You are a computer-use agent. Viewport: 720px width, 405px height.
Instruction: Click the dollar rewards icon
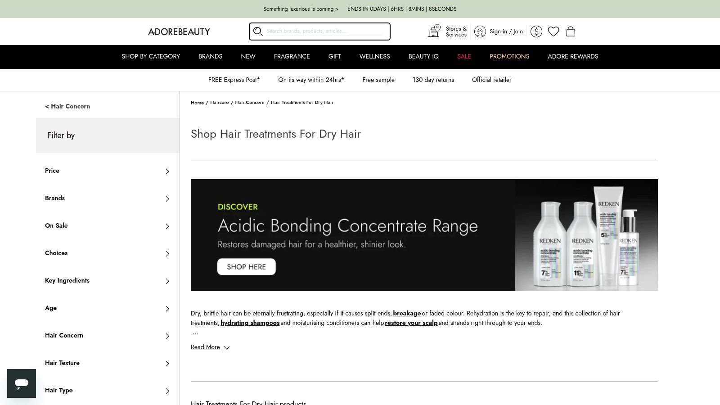[x=536, y=31]
